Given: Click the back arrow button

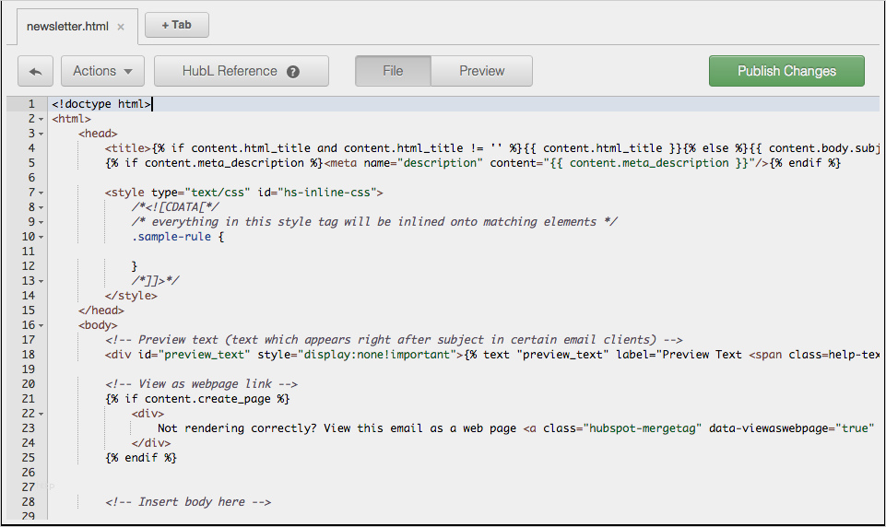Looking at the screenshot, I should point(36,71).
